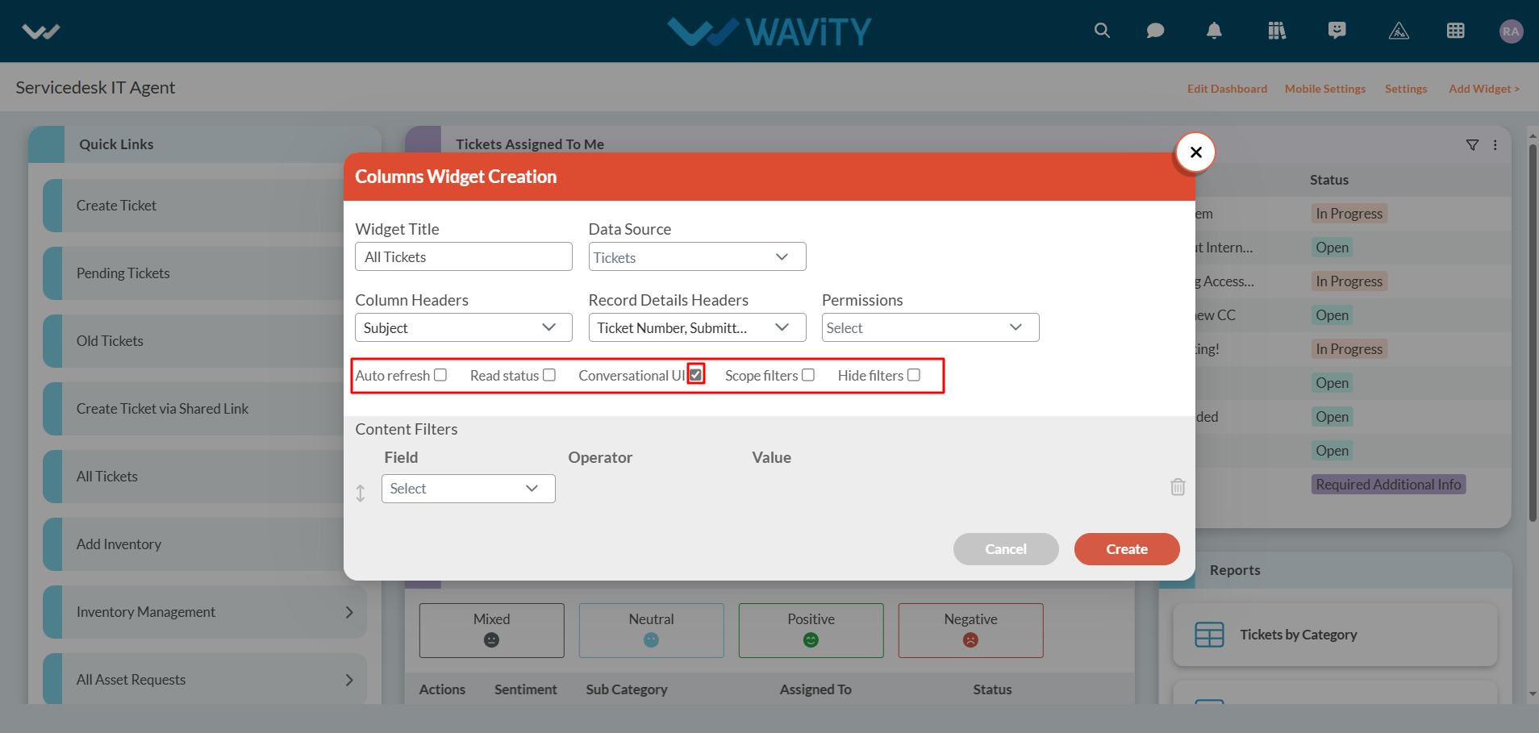Screen dimensions: 1539x733
Task: Click the filter funnel icon on Tickets widget
Action: pos(1472,145)
